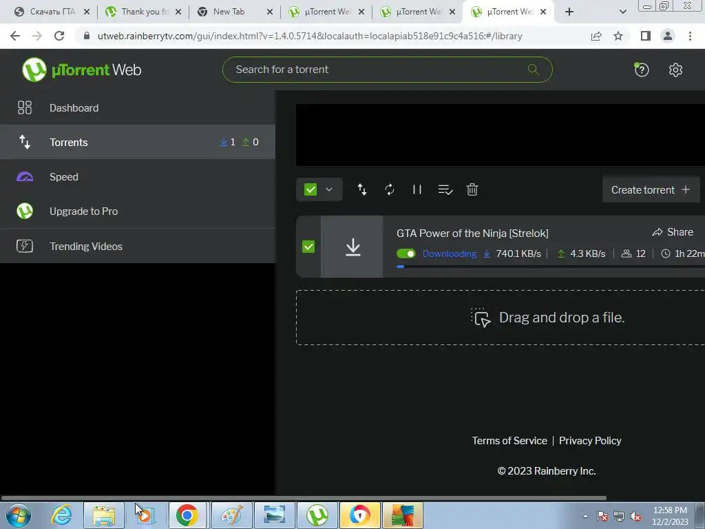Share the GTA torrent
The height and width of the screenshot is (529, 705).
(x=673, y=232)
